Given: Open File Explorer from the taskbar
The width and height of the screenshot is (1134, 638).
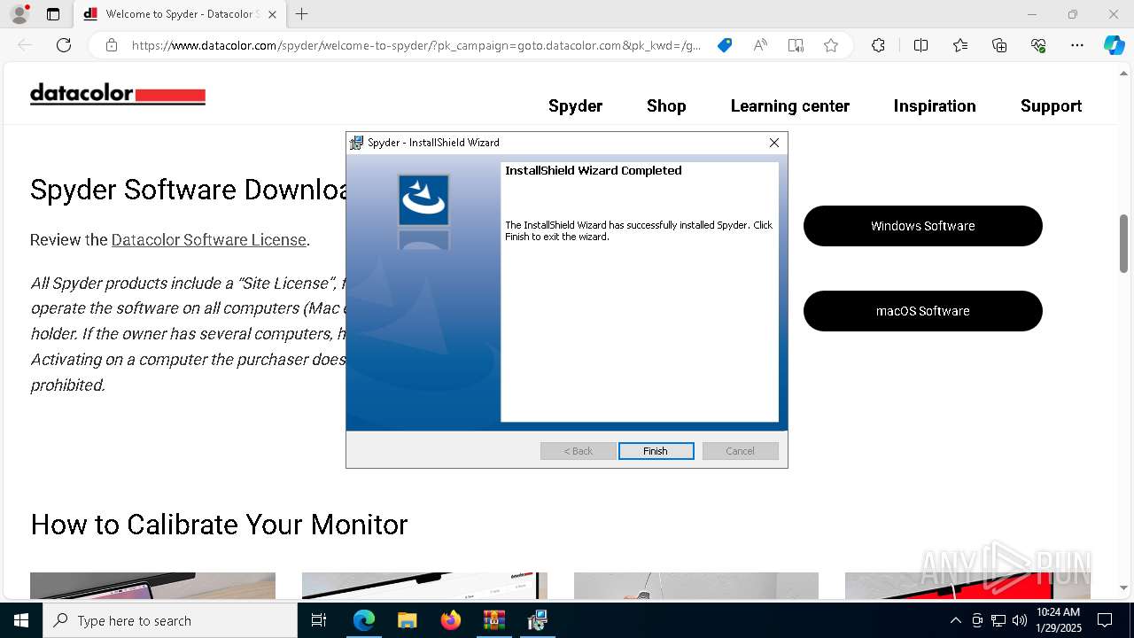Looking at the screenshot, I should 407,620.
